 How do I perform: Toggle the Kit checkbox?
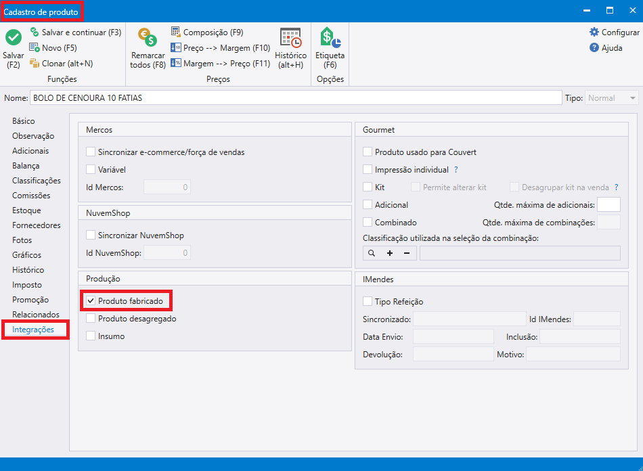368,187
